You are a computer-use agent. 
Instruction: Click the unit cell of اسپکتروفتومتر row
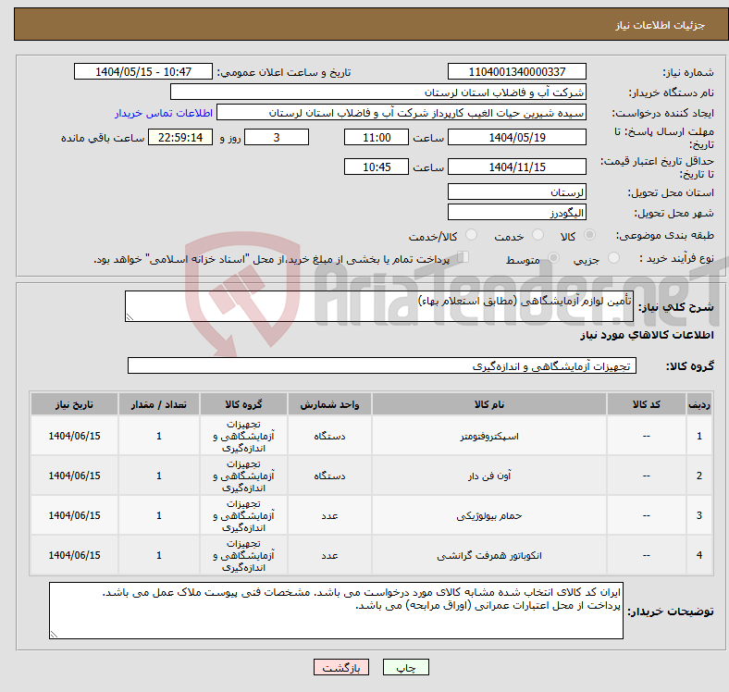coord(329,436)
